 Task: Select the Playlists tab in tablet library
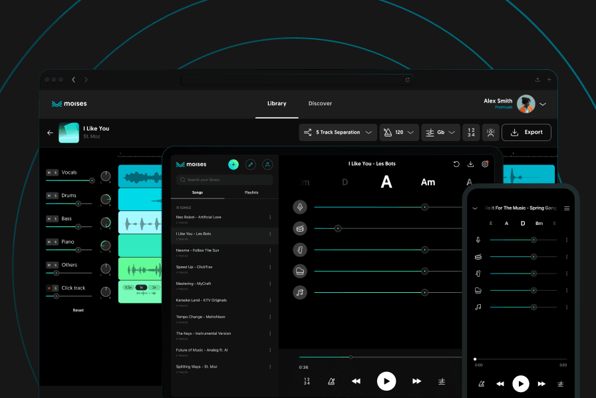click(251, 193)
